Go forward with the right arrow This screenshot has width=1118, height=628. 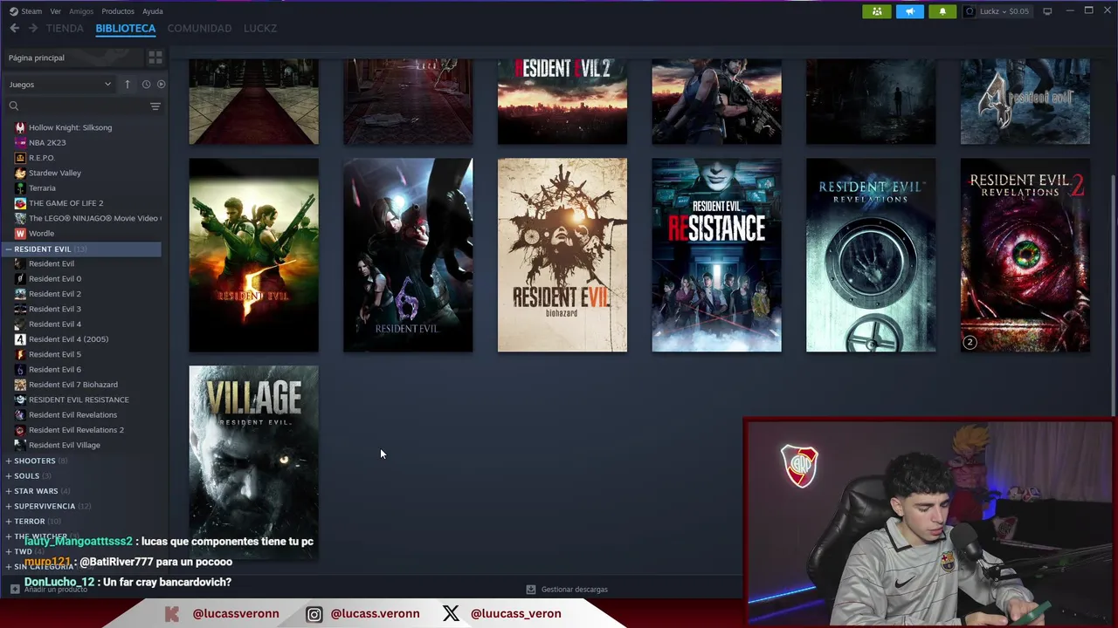point(33,28)
